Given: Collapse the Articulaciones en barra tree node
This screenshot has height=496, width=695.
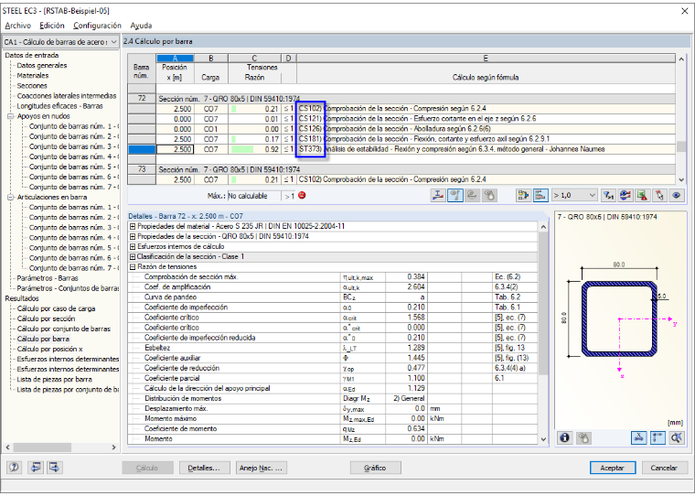Looking at the screenshot, I should (10, 197).
